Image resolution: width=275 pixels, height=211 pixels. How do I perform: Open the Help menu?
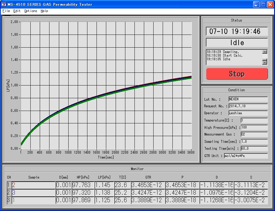pyautogui.click(x=44, y=11)
